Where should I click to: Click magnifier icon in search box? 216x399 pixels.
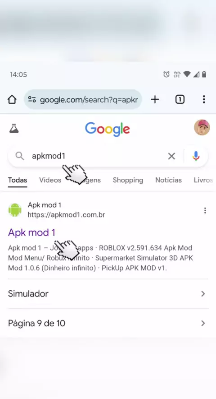click(x=19, y=156)
